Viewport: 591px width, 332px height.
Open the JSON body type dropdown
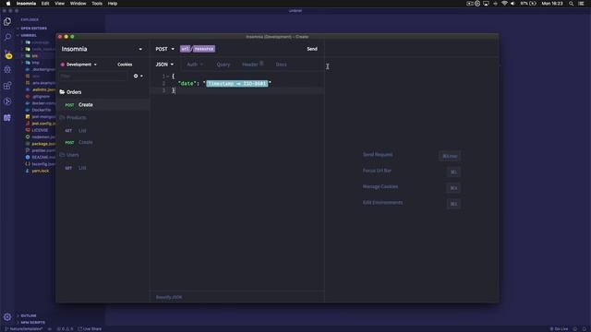(164, 65)
